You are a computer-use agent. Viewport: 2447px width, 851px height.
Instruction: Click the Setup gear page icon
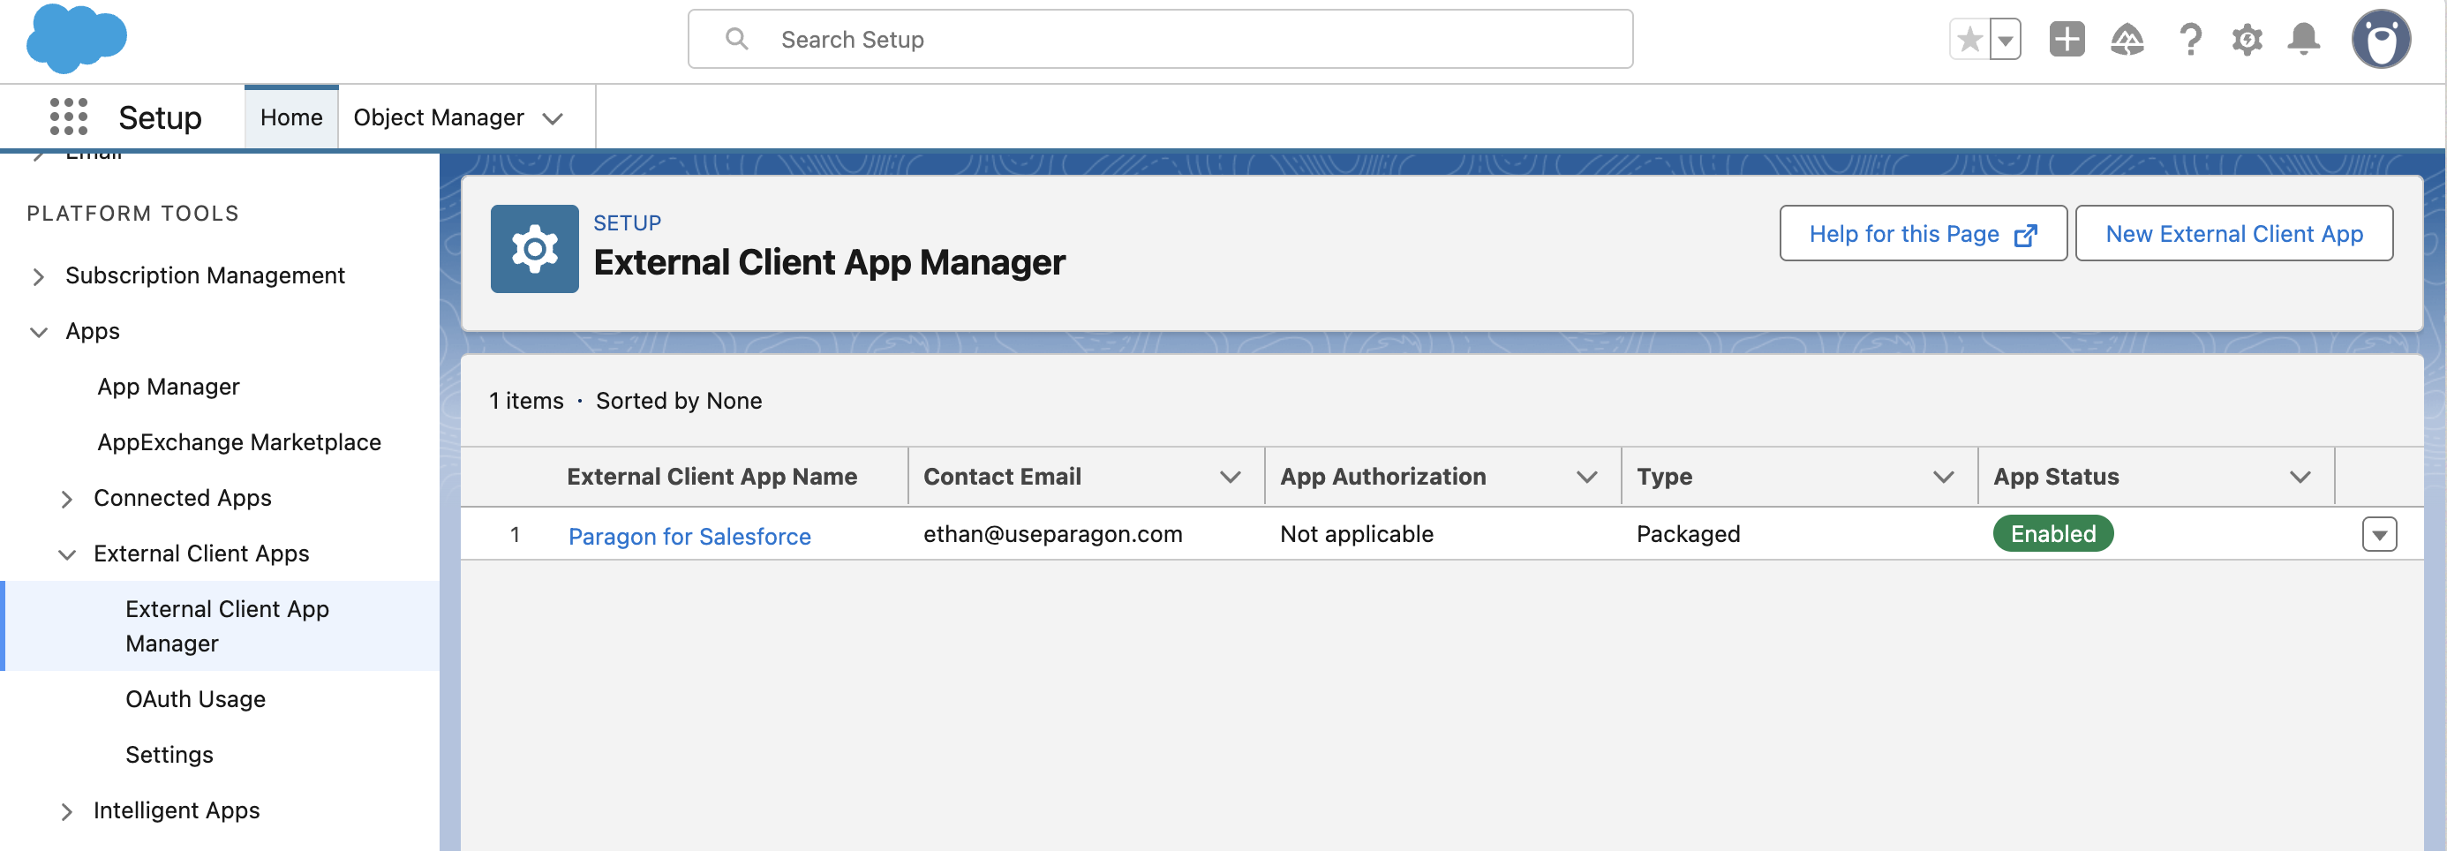tap(535, 249)
